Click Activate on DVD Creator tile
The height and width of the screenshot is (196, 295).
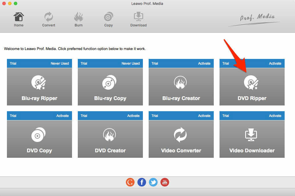(x=133, y=116)
